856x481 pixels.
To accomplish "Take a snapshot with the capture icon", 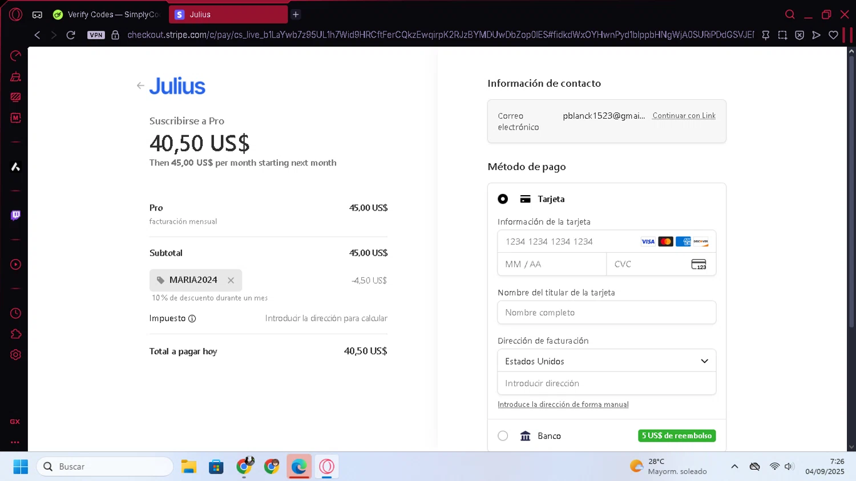I will click(782, 35).
